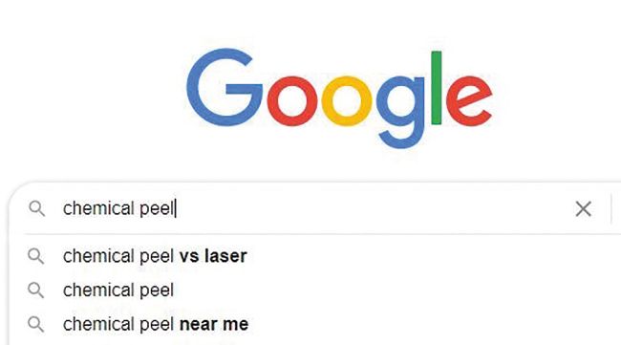This screenshot has height=345, width=621.
Task: Click the typed 'chemical peel' text in search box
Action: (x=118, y=208)
